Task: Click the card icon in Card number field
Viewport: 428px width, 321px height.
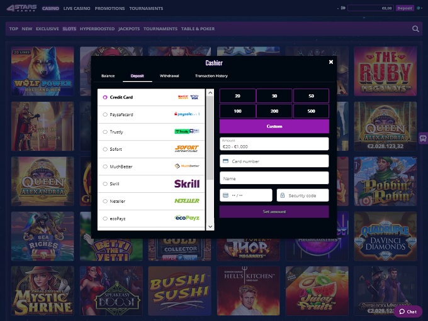Action: [x=226, y=161]
